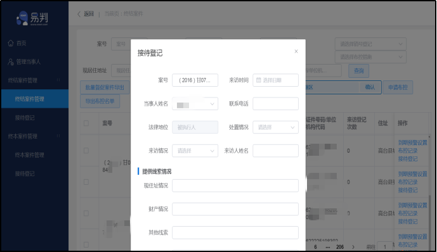
Task: Collapse the 终本案件管理 parent menu
Action: coord(34,136)
